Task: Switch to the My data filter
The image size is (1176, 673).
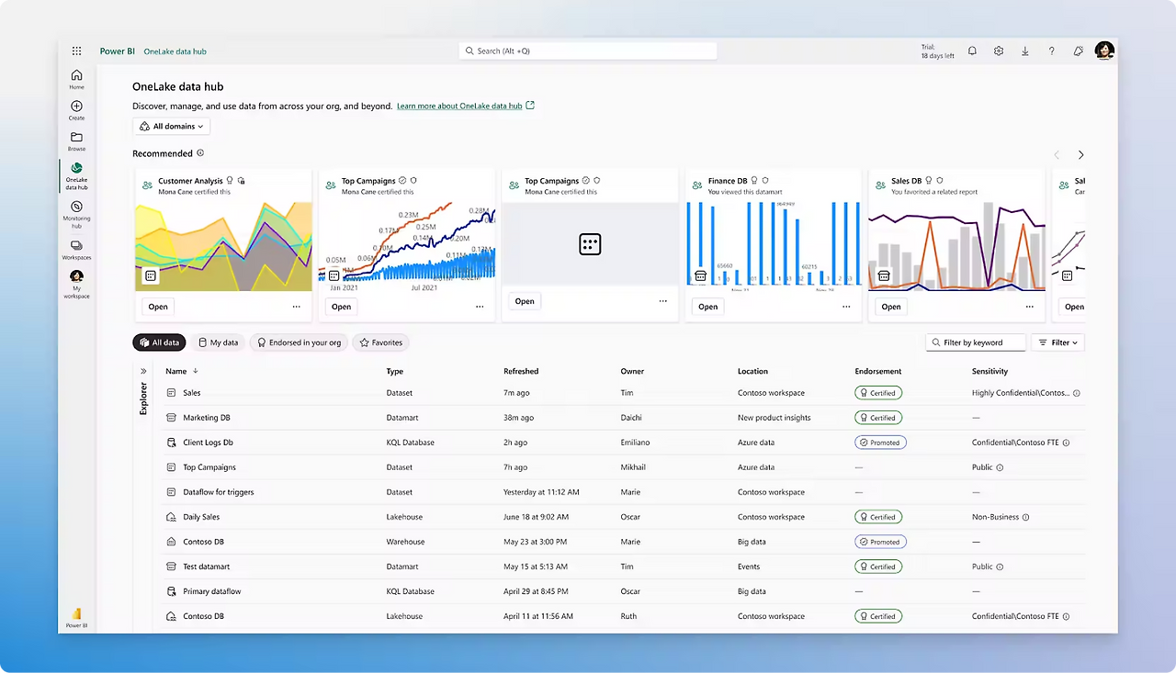Action: coord(218,342)
